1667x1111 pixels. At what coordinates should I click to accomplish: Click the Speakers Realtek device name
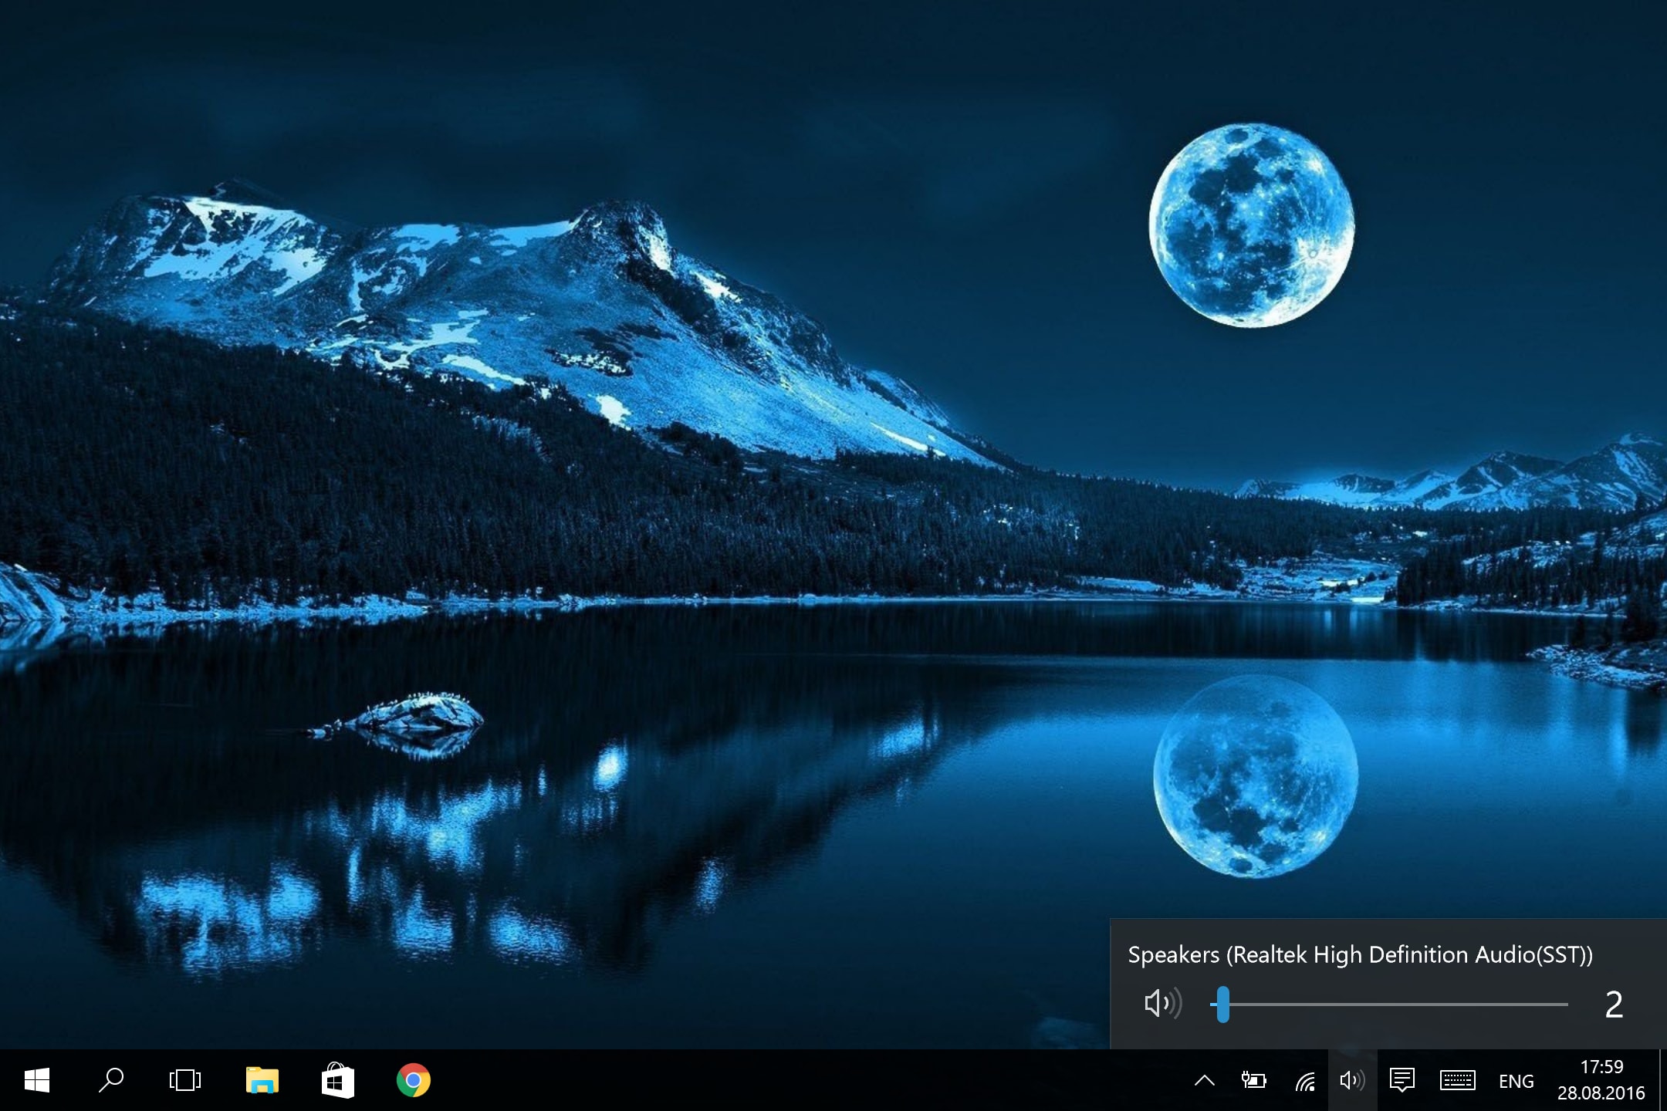point(1360,955)
